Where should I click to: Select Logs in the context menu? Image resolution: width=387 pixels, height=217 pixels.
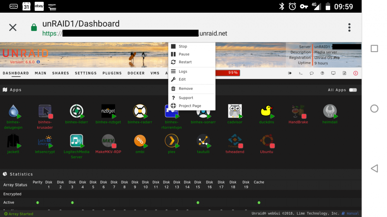192,71
